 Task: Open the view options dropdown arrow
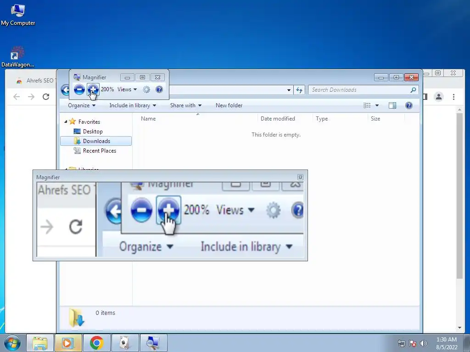coord(377,105)
